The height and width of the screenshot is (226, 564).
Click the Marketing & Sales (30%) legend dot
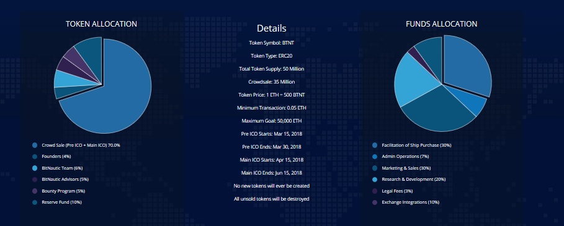coord(375,168)
